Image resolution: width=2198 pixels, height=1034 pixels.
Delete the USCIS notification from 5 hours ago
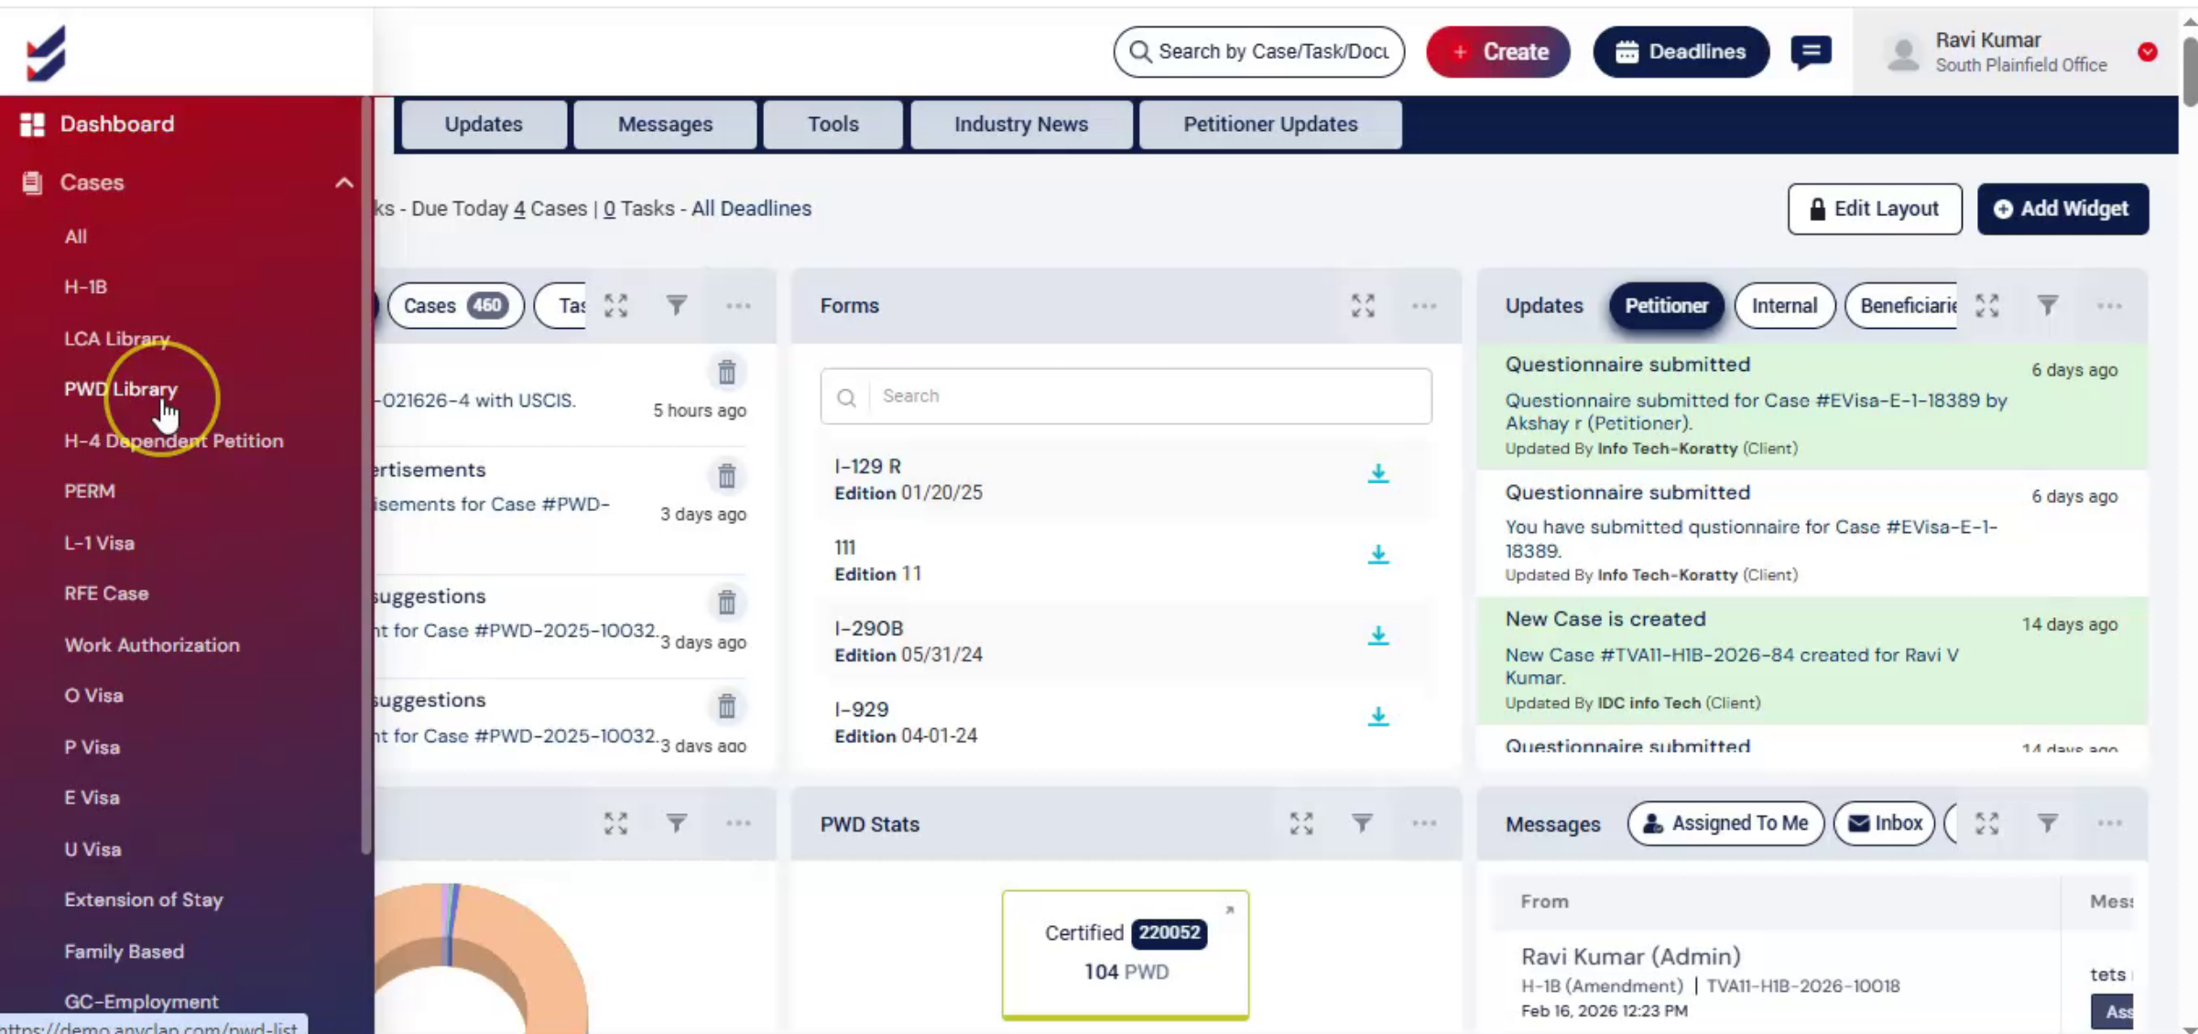point(726,373)
